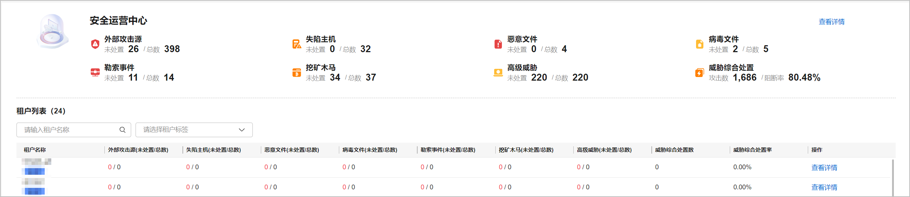Screen dimensions: 910x197
Task: Open 查看详情 for the second tenant row
Action: pyautogui.click(x=824, y=187)
